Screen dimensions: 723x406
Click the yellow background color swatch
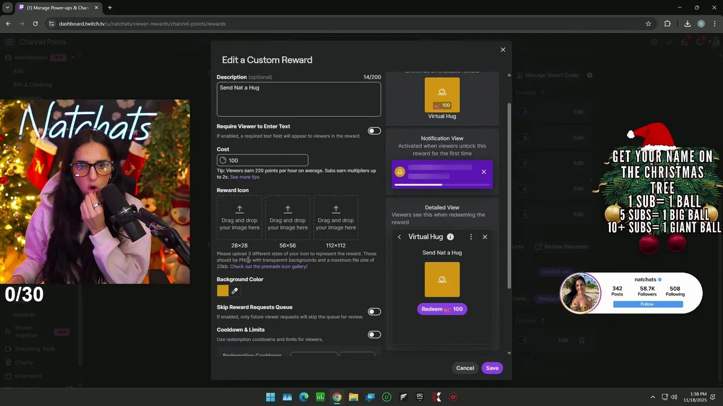coord(223,291)
